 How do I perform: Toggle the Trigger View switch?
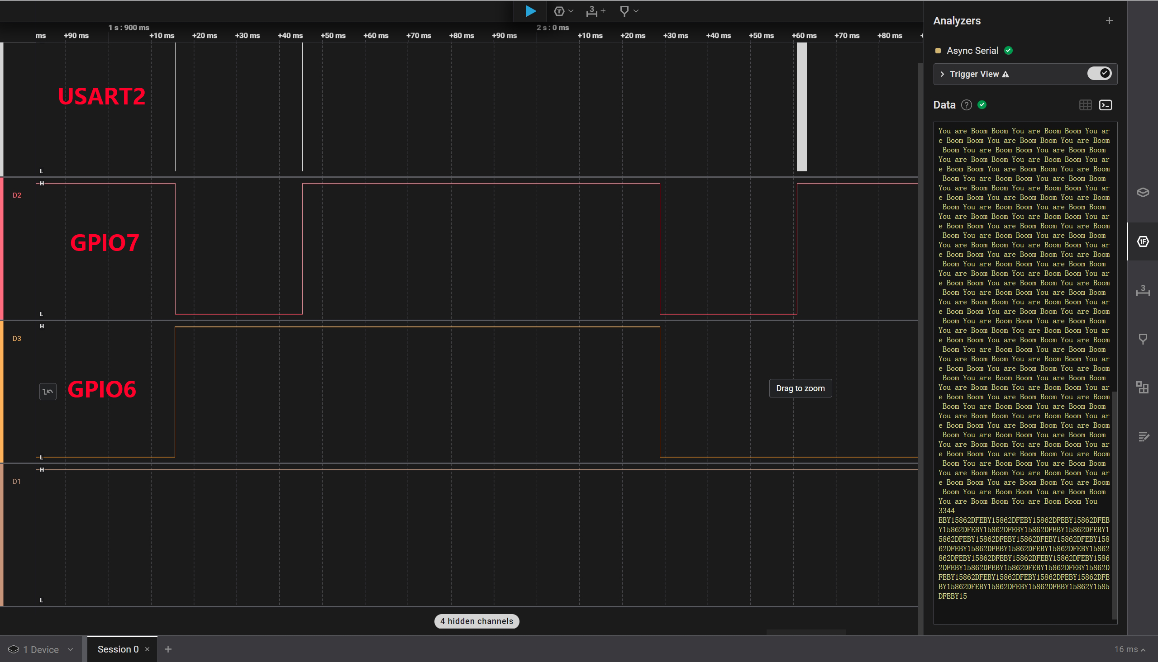[1099, 74]
